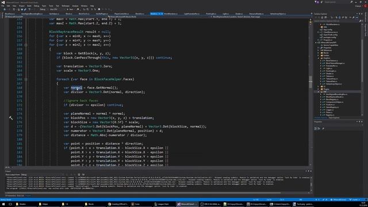Click the Cortana search circle on taskbar
The width and height of the screenshot is (368, 207).
pos(10,204)
